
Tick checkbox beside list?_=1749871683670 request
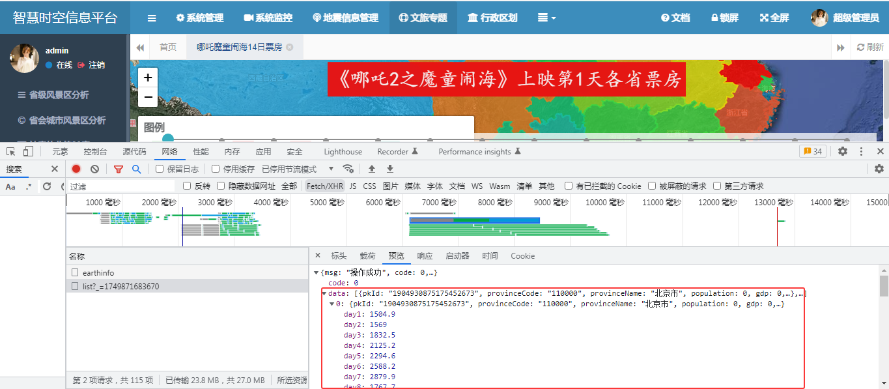(x=76, y=286)
